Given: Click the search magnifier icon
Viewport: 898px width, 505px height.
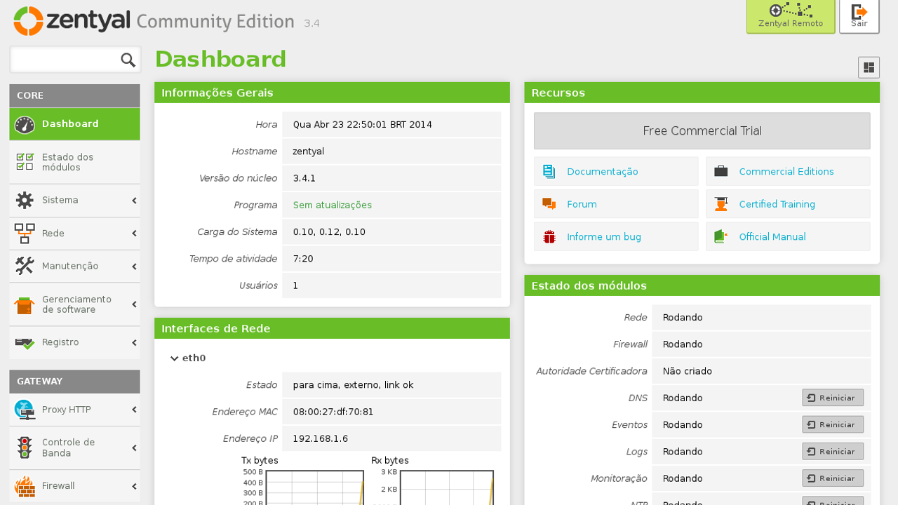Looking at the screenshot, I should [128, 60].
